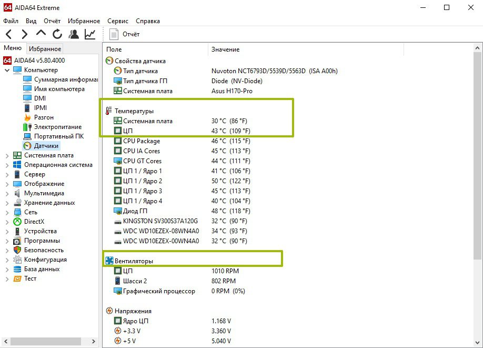Expand the Системная плата tree node
Image resolution: width=483 pixels, height=348 pixels.
click(7, 156)
